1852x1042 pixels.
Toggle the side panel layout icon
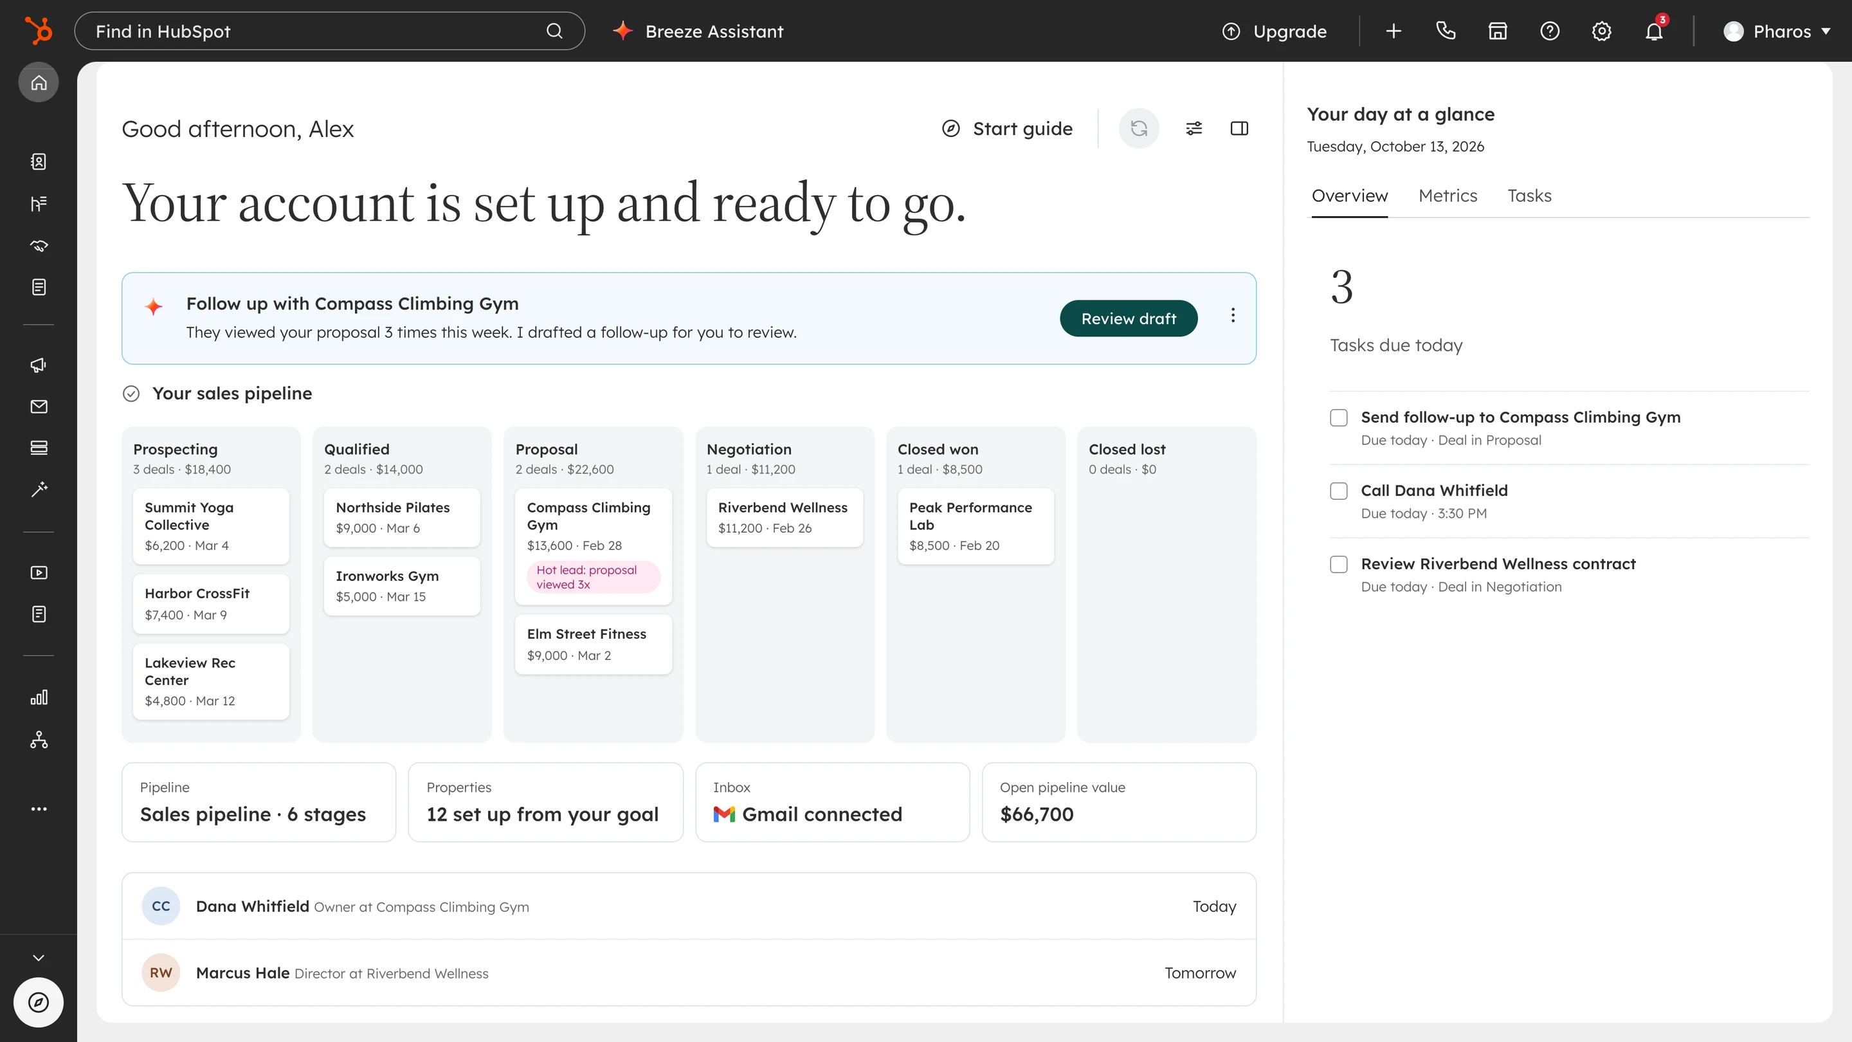tap(1239, 129)
